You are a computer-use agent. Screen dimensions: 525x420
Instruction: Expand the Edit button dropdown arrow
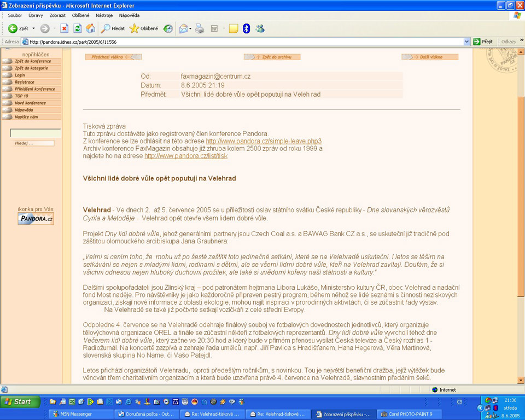point(224,29)
